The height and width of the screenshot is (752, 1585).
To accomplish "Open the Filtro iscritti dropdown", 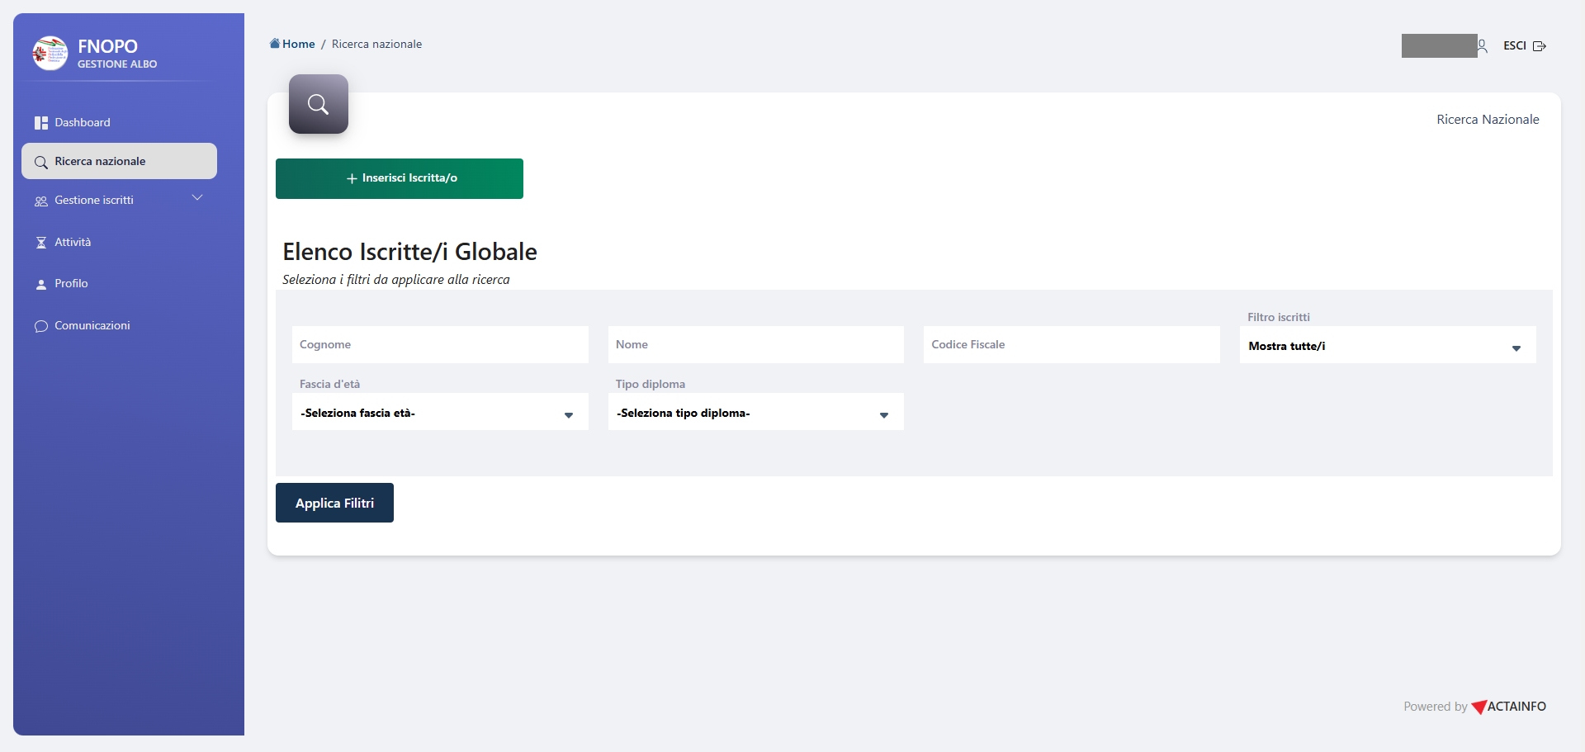I will tap(1387, 347).
